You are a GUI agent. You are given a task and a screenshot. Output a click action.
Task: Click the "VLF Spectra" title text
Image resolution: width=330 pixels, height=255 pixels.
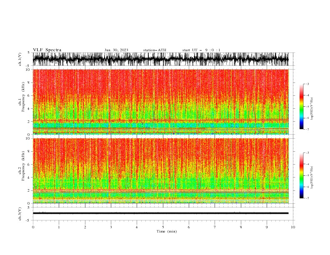(47, 50)
